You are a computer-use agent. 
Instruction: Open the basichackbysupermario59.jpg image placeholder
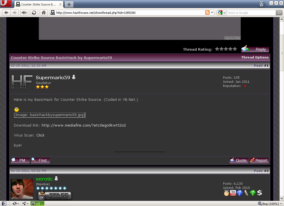(50, 115)
